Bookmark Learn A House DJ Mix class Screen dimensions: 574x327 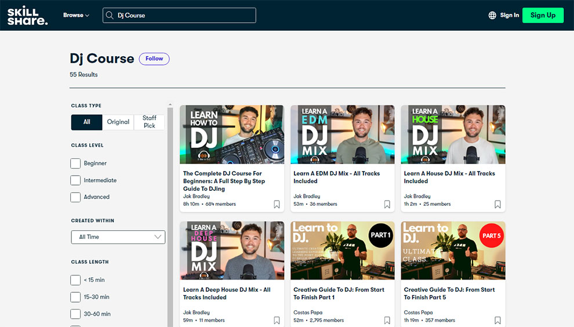pyautogui.click(x=497, y=204)
